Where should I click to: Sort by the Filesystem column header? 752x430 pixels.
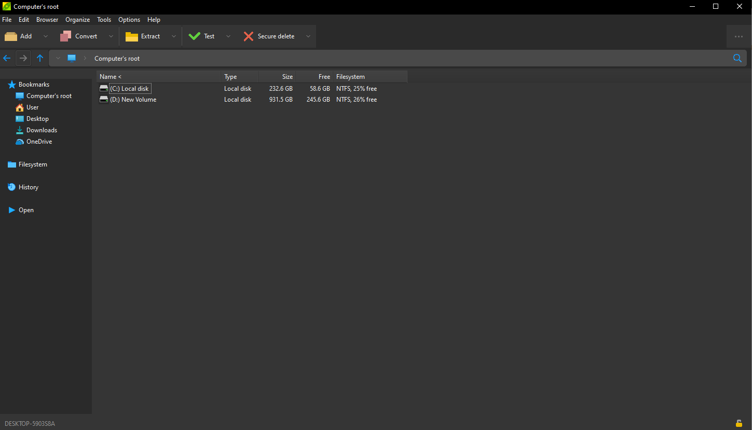(371, 77)
